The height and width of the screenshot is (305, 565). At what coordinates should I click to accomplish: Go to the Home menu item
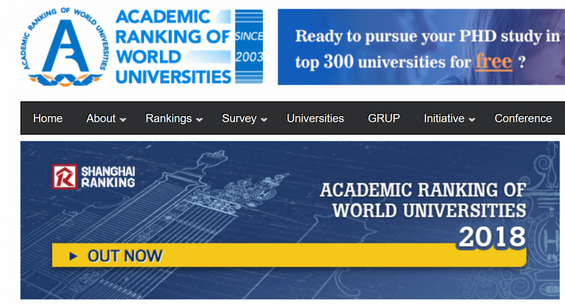pyautogui.click(x=48, y=118)
